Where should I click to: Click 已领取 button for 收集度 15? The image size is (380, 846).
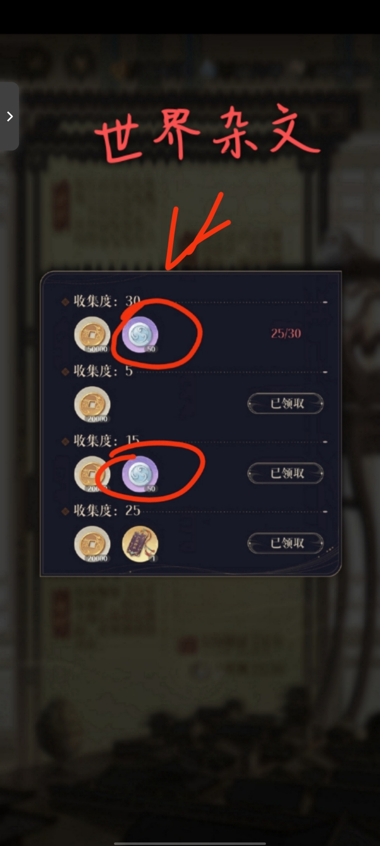pyautogui.click(x=285, y=473)
